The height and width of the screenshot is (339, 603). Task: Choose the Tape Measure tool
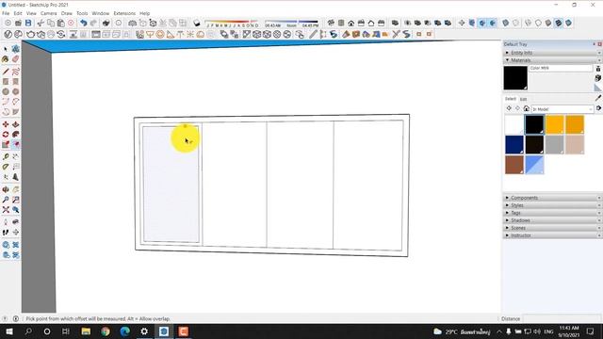pyautogui.click(x=6, y=157)
